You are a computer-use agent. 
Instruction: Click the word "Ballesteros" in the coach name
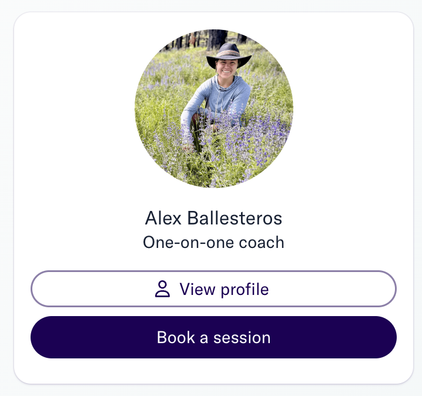coord(235,217)
